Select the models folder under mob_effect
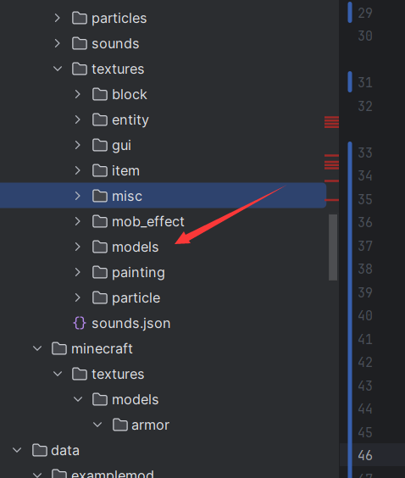This screenshot has width=405, height=478. coord(163,247)
